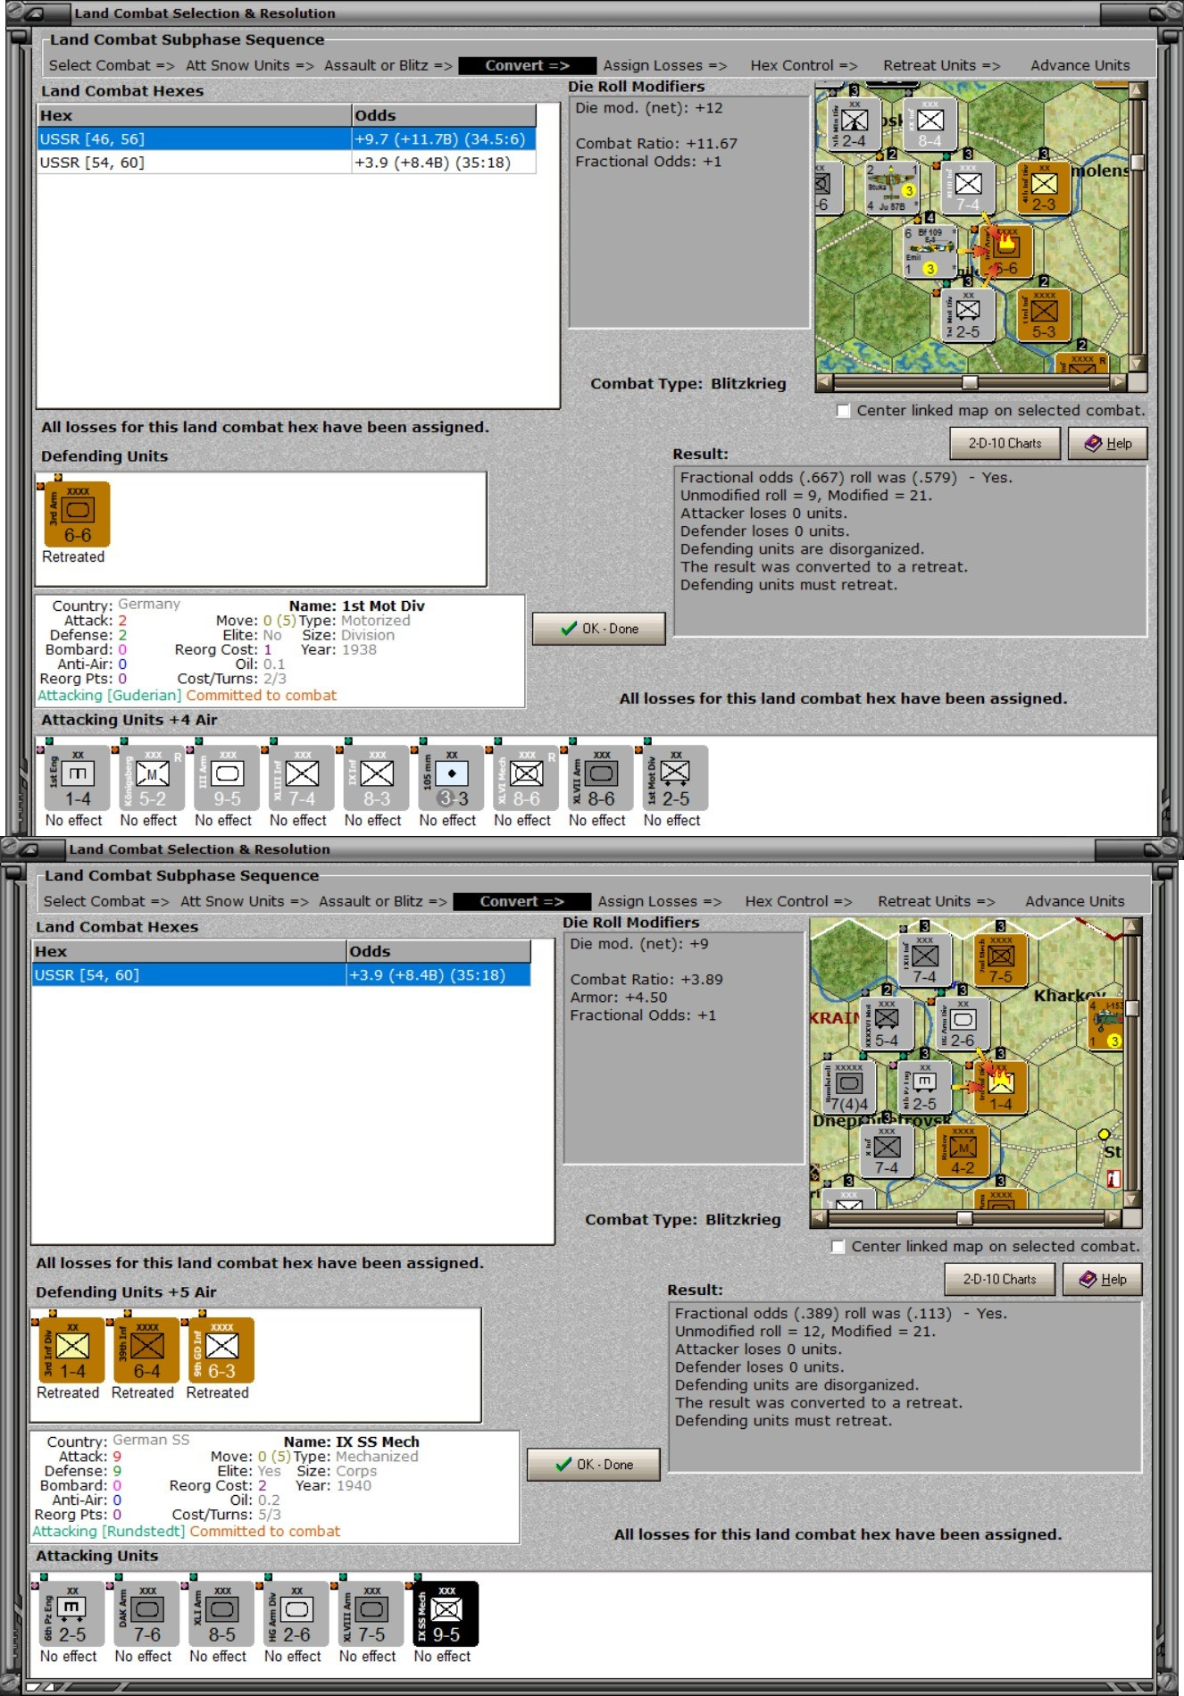This screenshot has width=1184, height=1696.
Task: Select the HG Arm Div 2-6 unit
Action: click(x=296, y=1614)
